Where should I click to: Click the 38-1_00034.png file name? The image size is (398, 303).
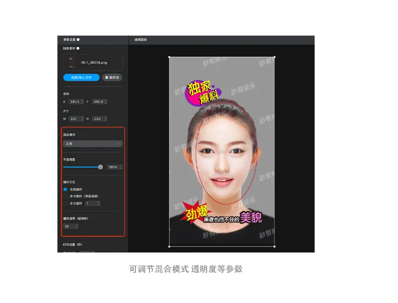pyautogui.click(x=94, y=62)
